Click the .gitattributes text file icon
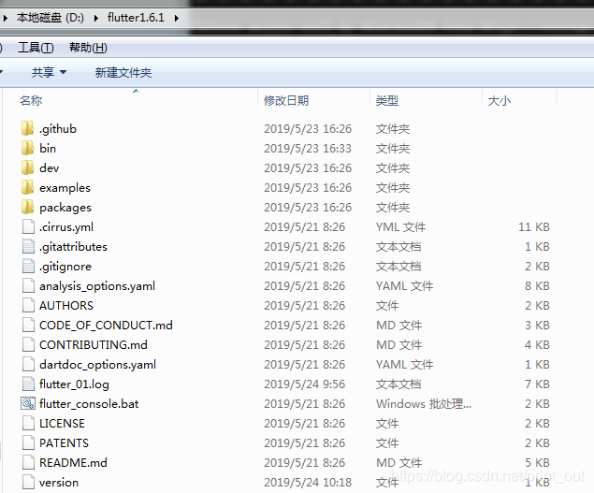 click(x=28, y=247)
